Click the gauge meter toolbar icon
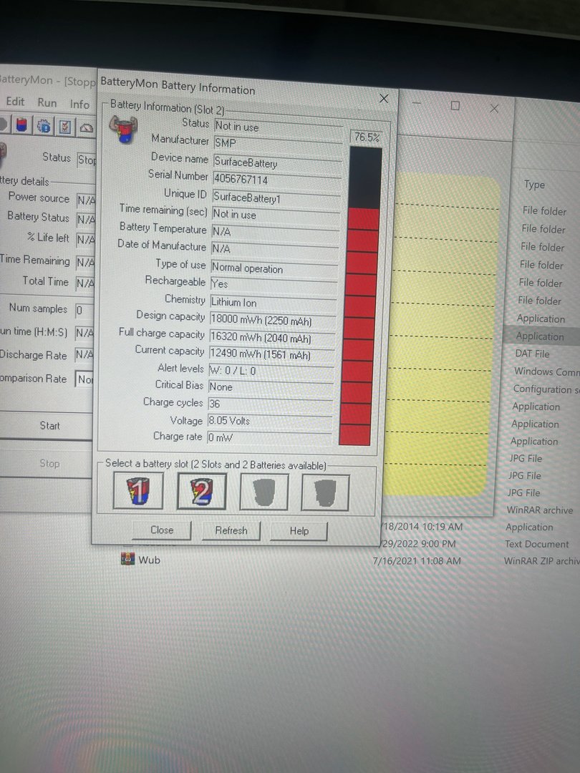Viewport: 580px width, 773px height. 87,127
